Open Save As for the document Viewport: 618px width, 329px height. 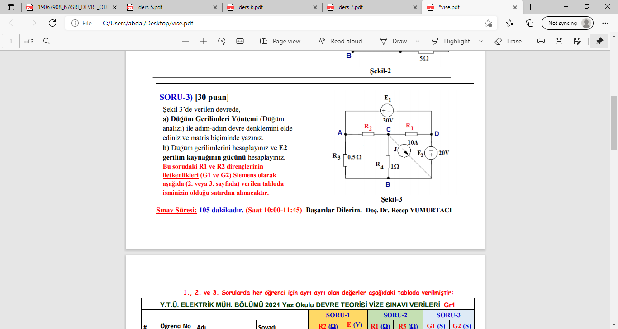click(577, 41)
